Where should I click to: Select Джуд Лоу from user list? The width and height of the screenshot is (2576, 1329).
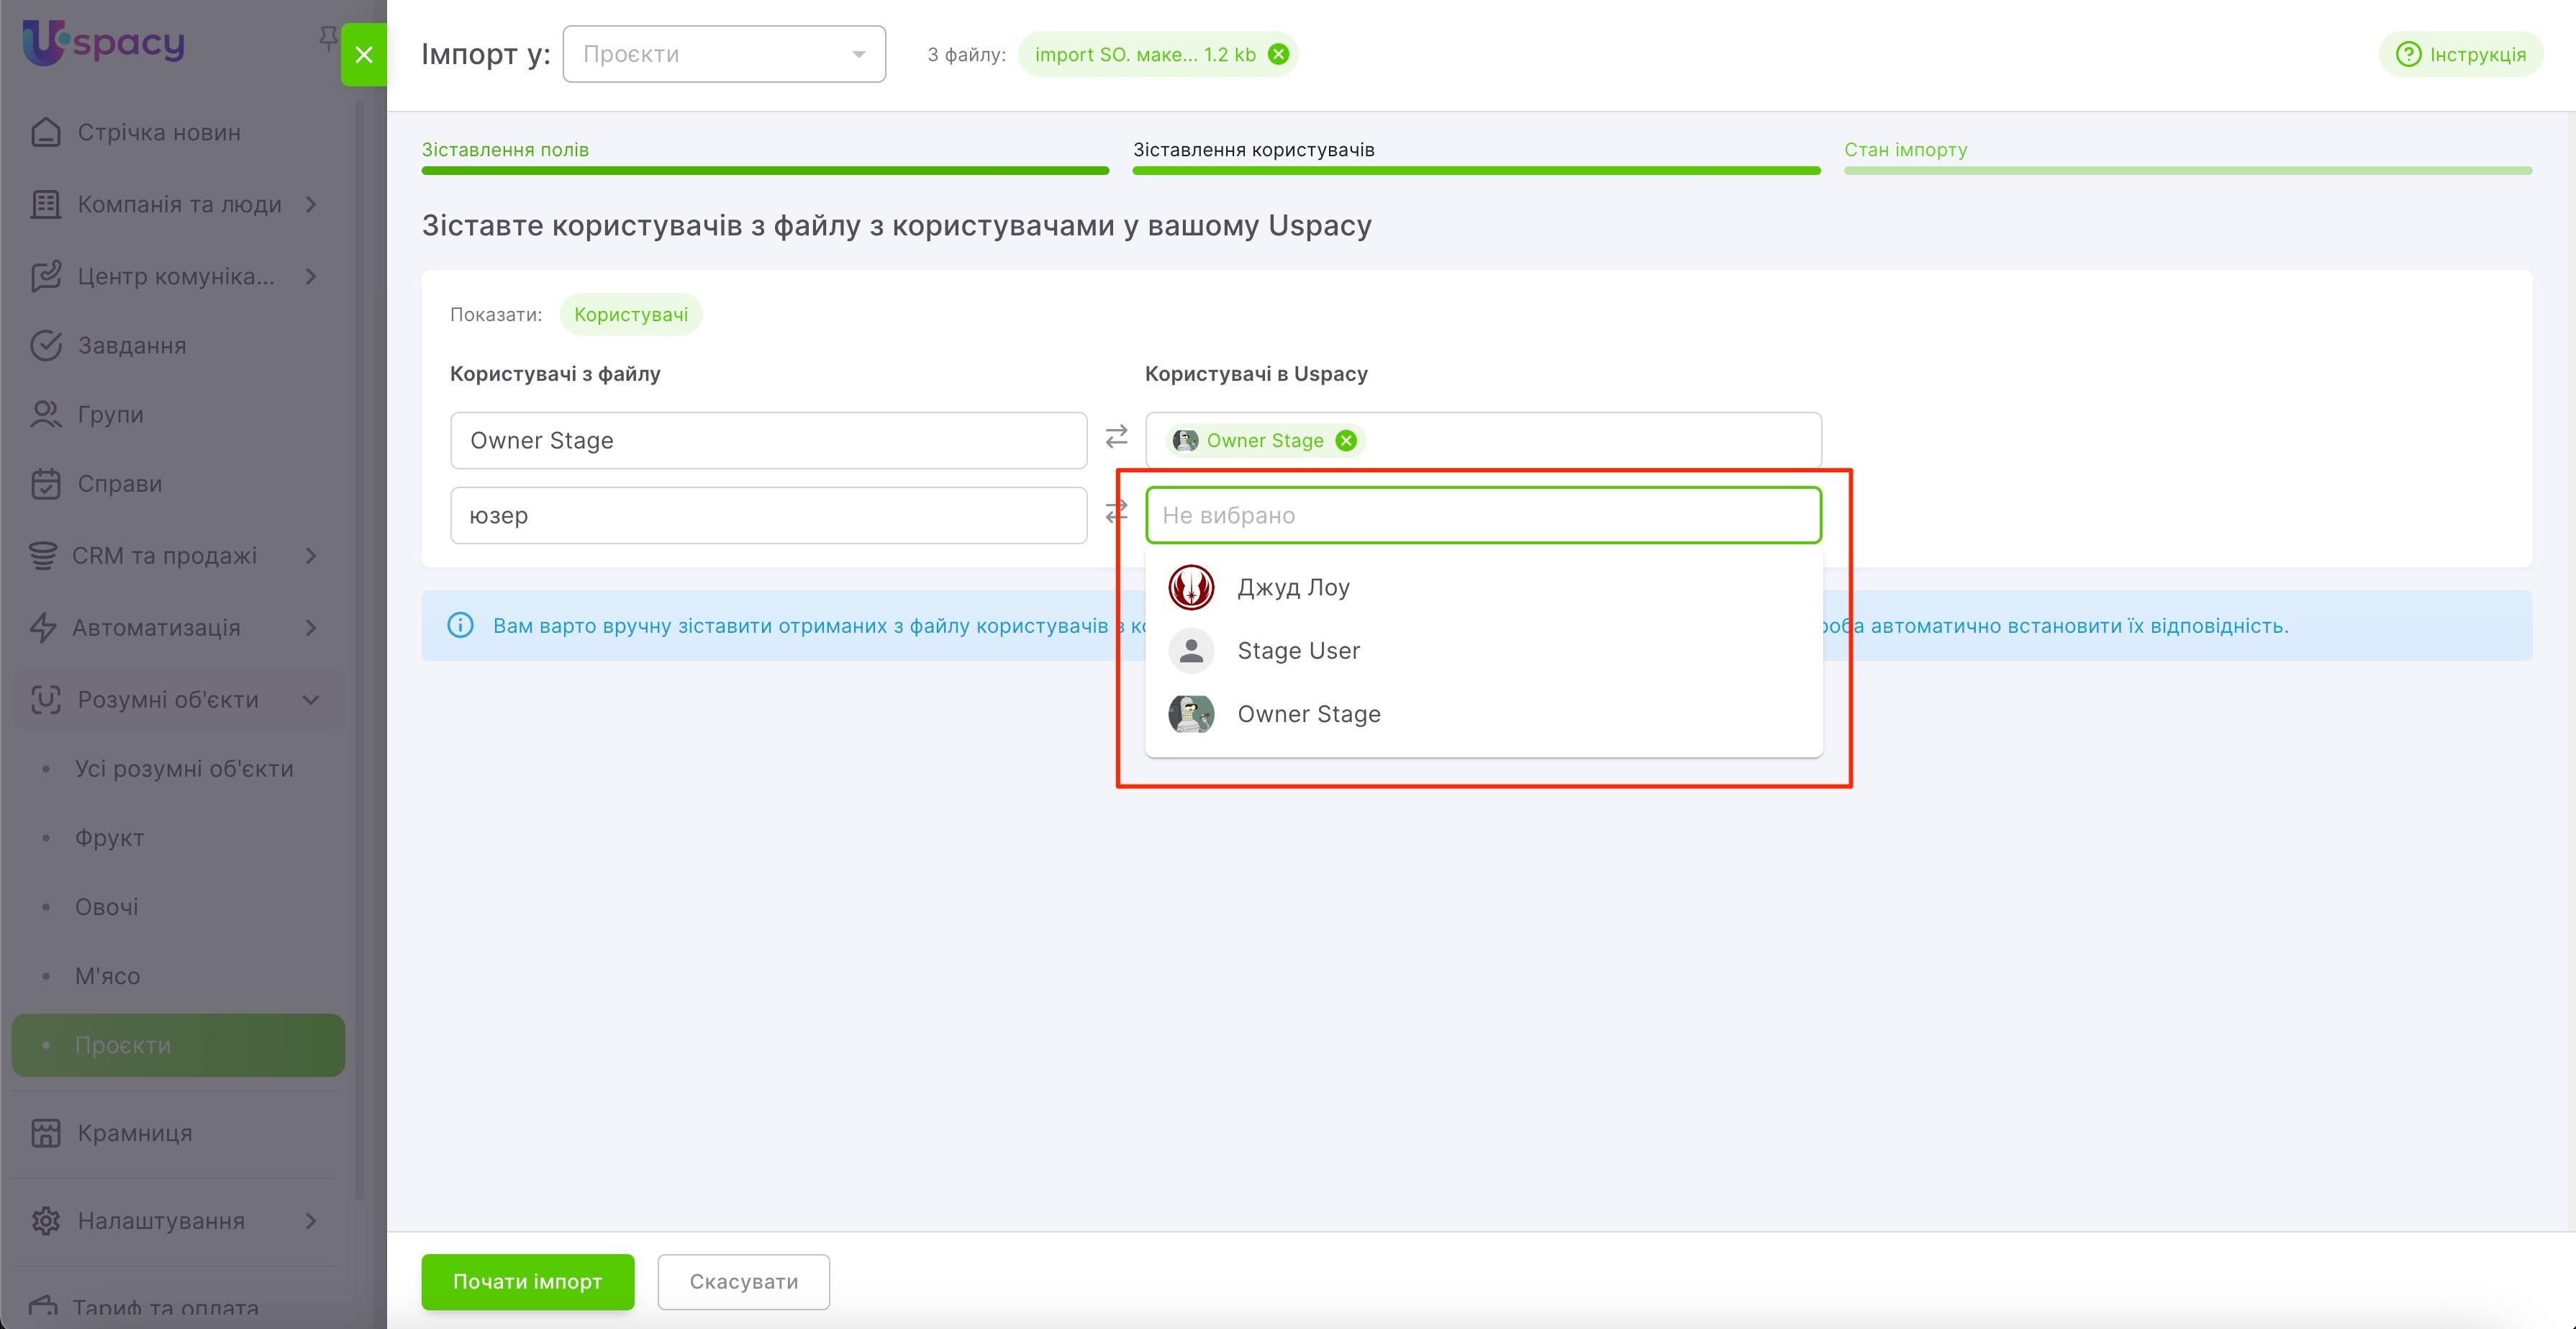[1293, 587]
